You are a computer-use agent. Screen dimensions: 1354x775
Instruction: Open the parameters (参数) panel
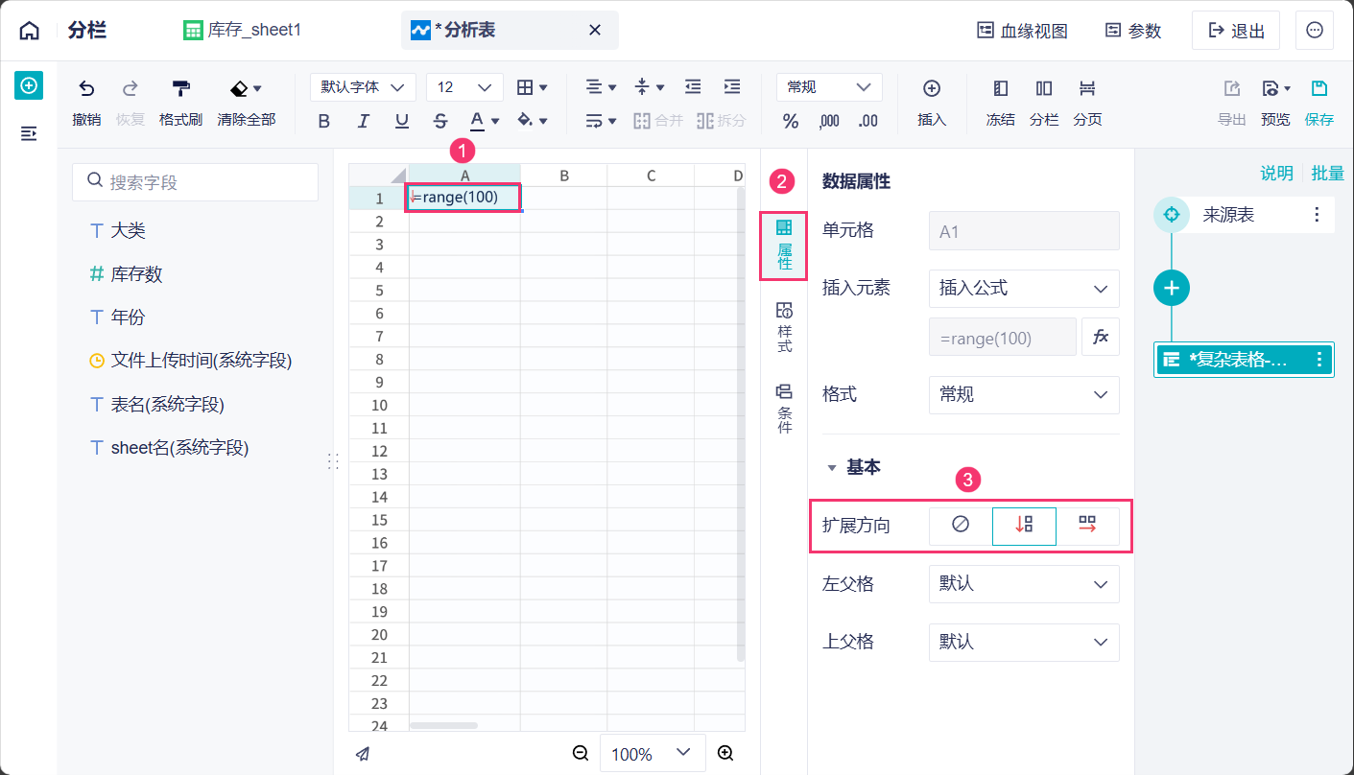click(x=1133, y=31)
